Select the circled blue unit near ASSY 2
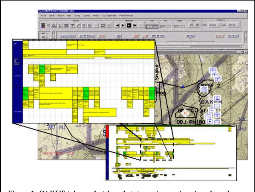255x192 pixels. [204, 89]
